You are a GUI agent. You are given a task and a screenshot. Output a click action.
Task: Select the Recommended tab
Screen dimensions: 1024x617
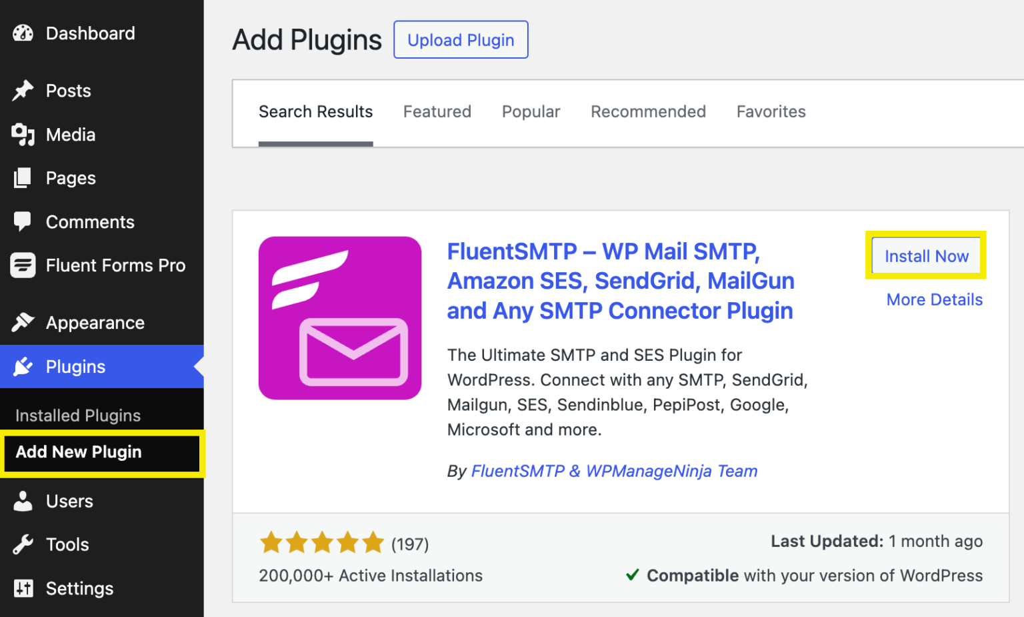[648, 111]
